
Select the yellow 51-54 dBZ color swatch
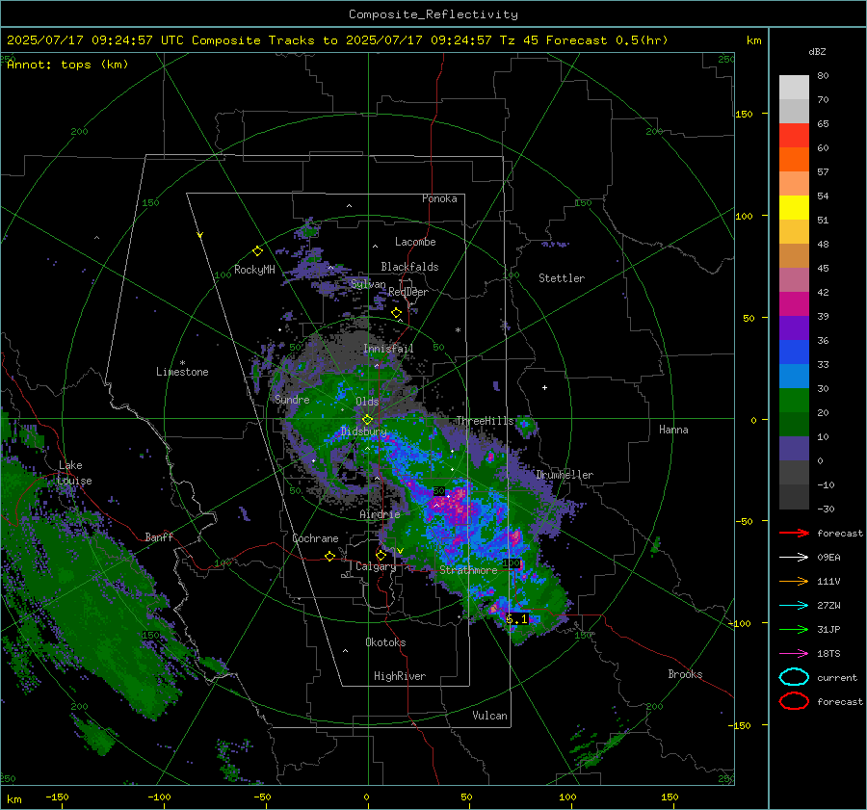[x=794, y=208]
